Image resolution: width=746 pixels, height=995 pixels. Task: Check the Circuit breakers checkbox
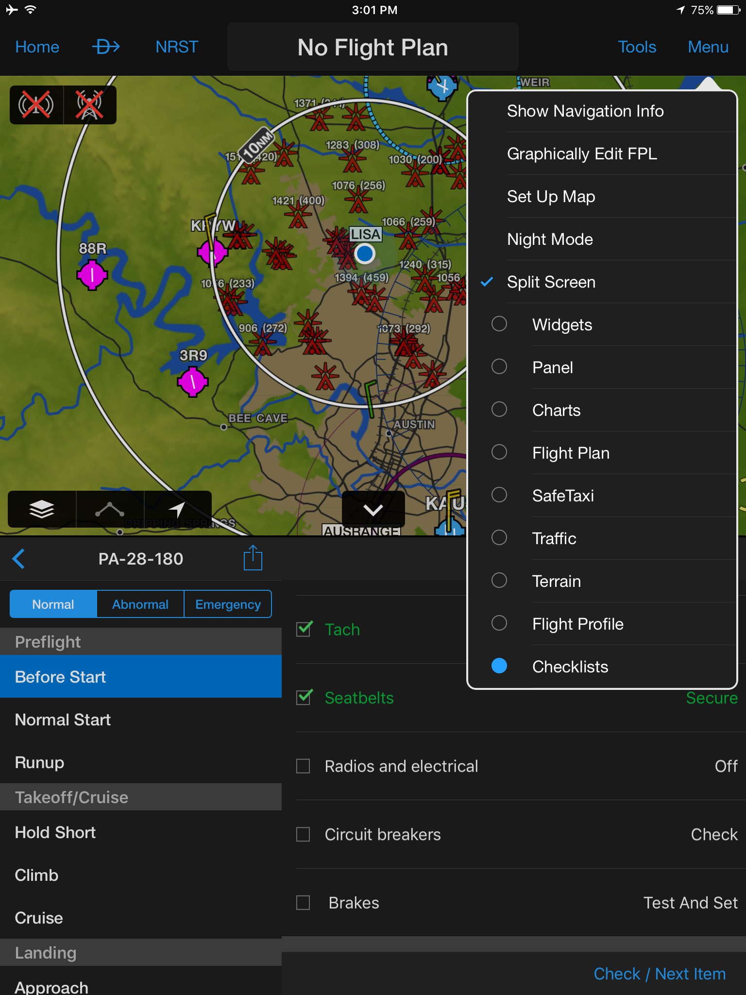click(x=304, y=834)
